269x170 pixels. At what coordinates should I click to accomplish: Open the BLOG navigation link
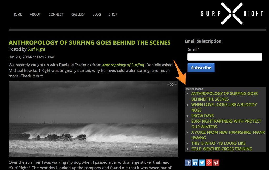pos(97,14)
